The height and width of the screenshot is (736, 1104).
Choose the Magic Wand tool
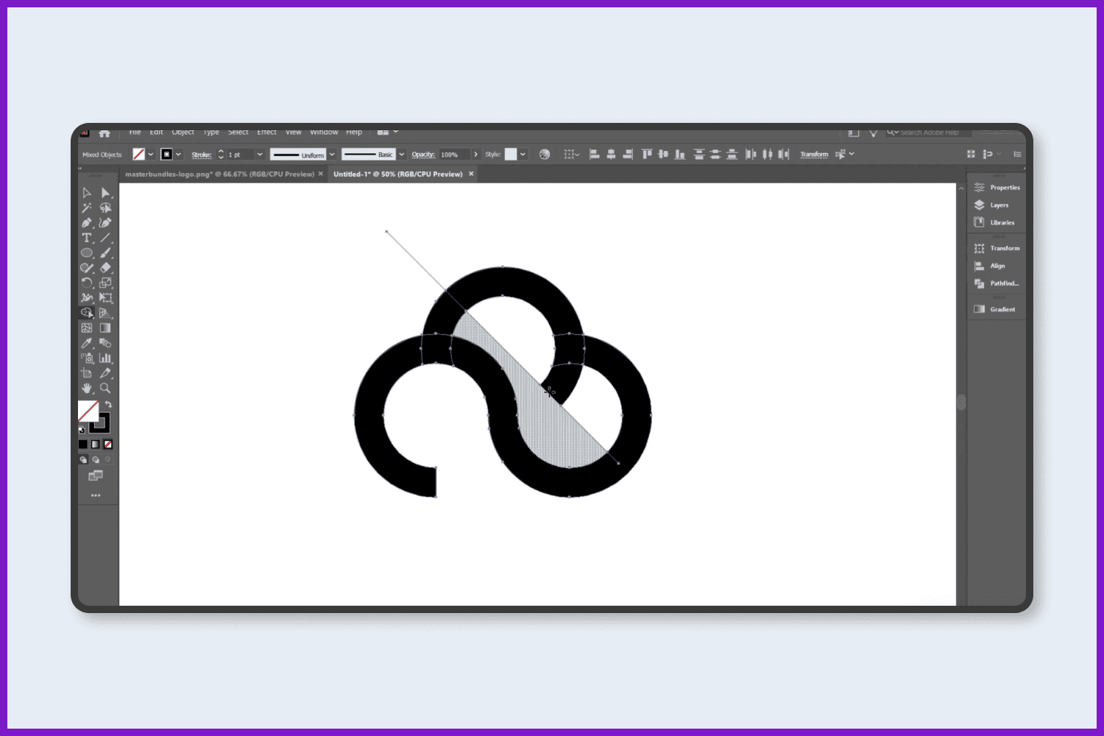[87, 208]
